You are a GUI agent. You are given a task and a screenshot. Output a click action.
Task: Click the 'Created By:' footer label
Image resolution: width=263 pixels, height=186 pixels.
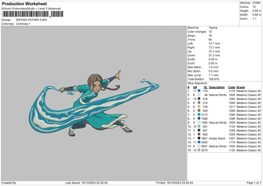coord(9,182)
